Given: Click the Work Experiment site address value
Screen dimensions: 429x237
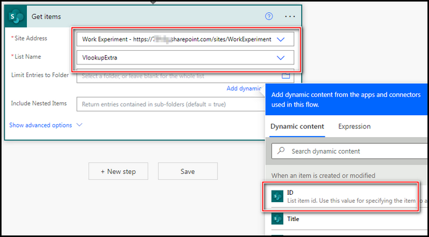Looking at the screenshot, I should click(177, 39).
